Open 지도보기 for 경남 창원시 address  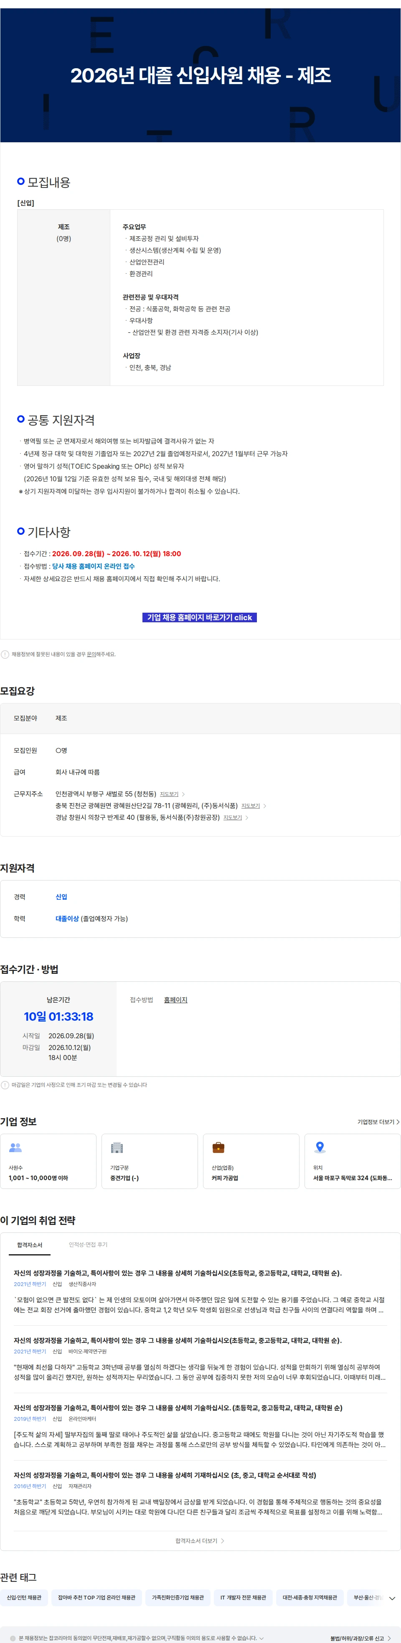pyautogui.click(x=232, y=818)
